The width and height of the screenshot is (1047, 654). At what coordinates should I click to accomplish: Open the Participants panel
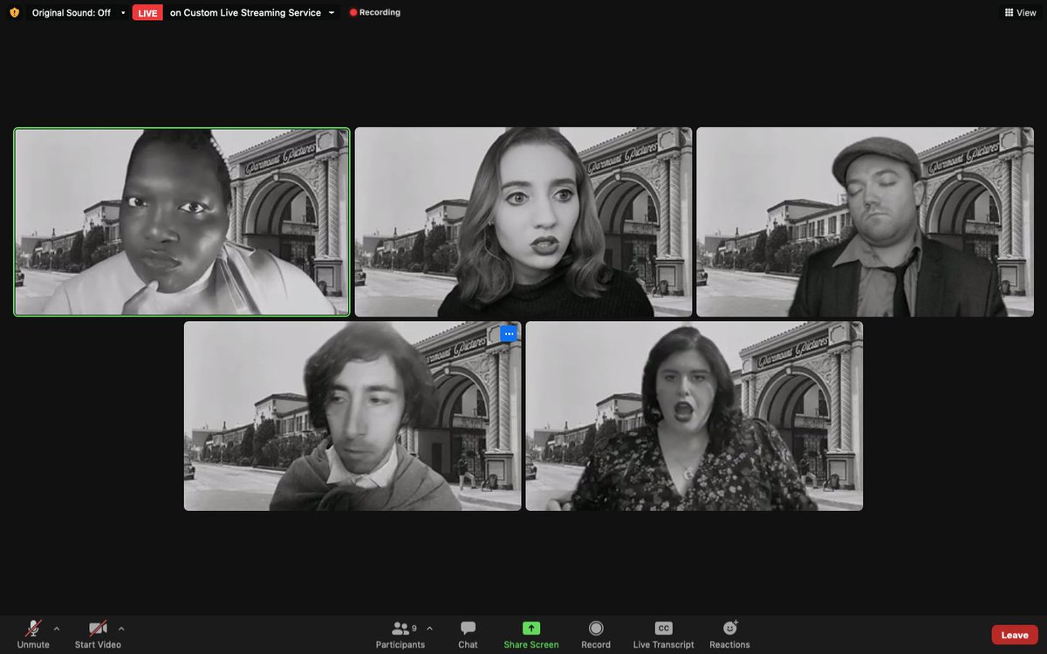(x=400, y=634)
